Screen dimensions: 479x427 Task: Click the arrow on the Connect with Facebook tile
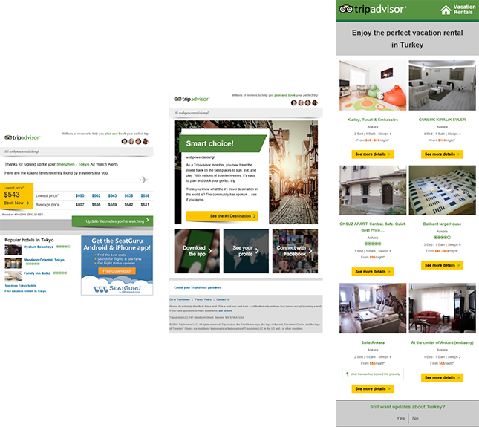click(x=310, y=251)
